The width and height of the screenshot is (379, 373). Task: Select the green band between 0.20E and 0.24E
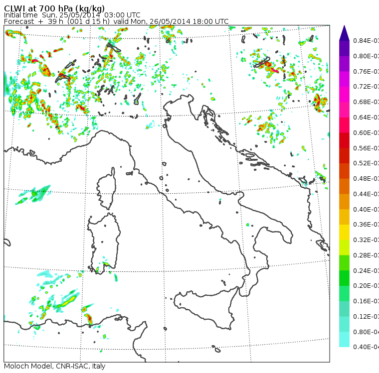tap(344, 278)
